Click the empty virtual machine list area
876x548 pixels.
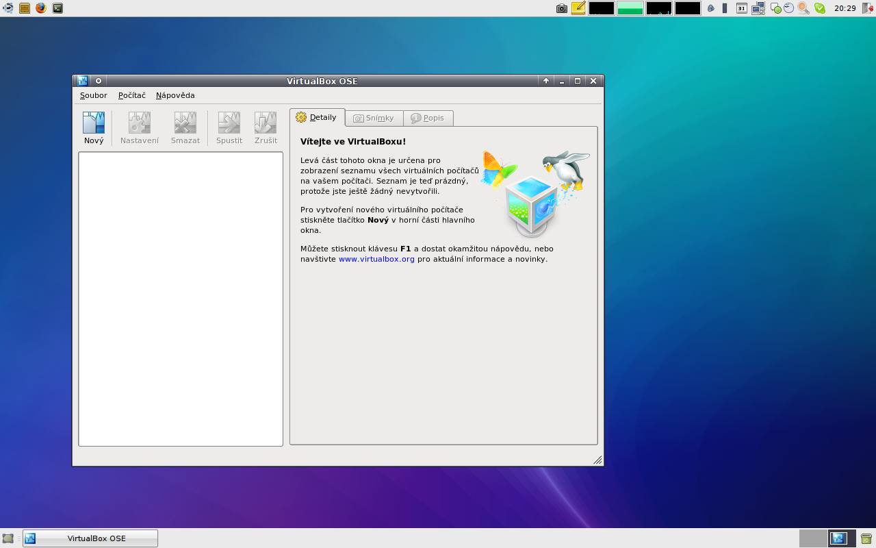pos(181,299)
